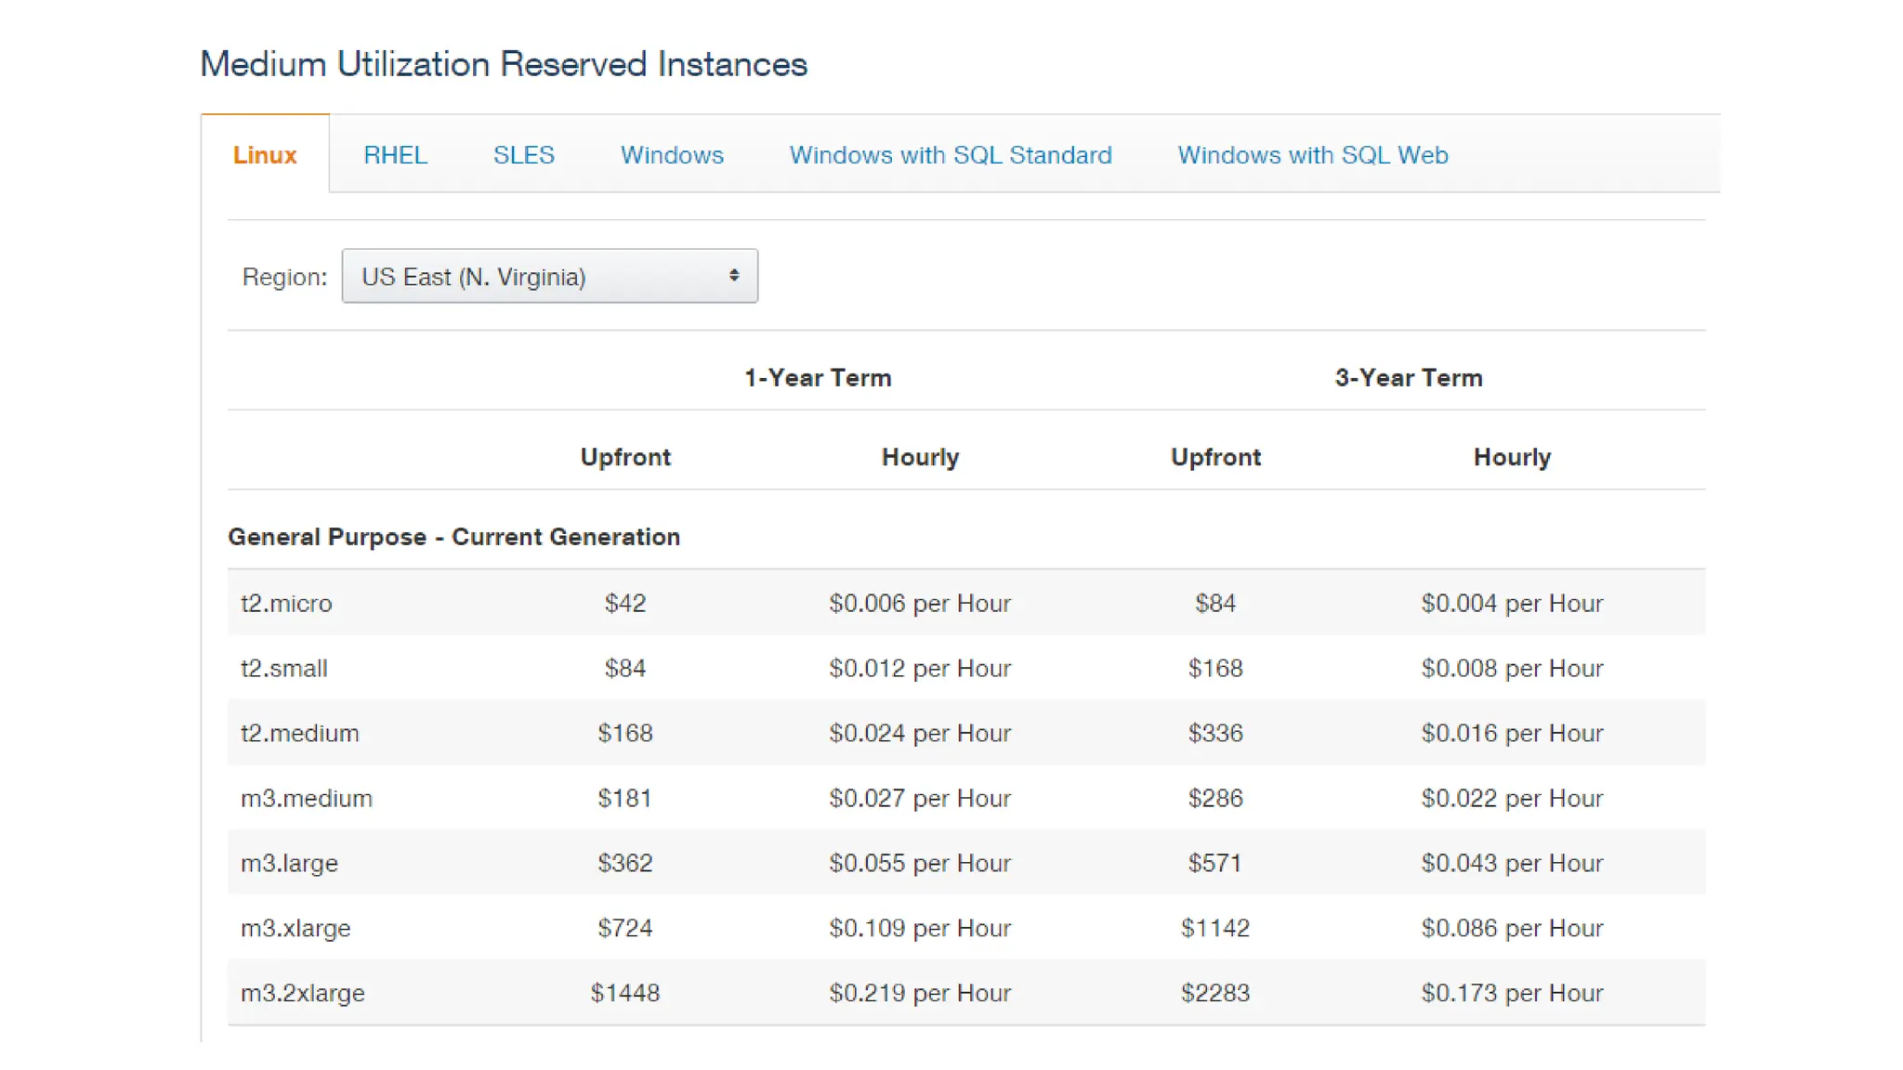
Task: Select the Linux tab
Action: (265, 155)
